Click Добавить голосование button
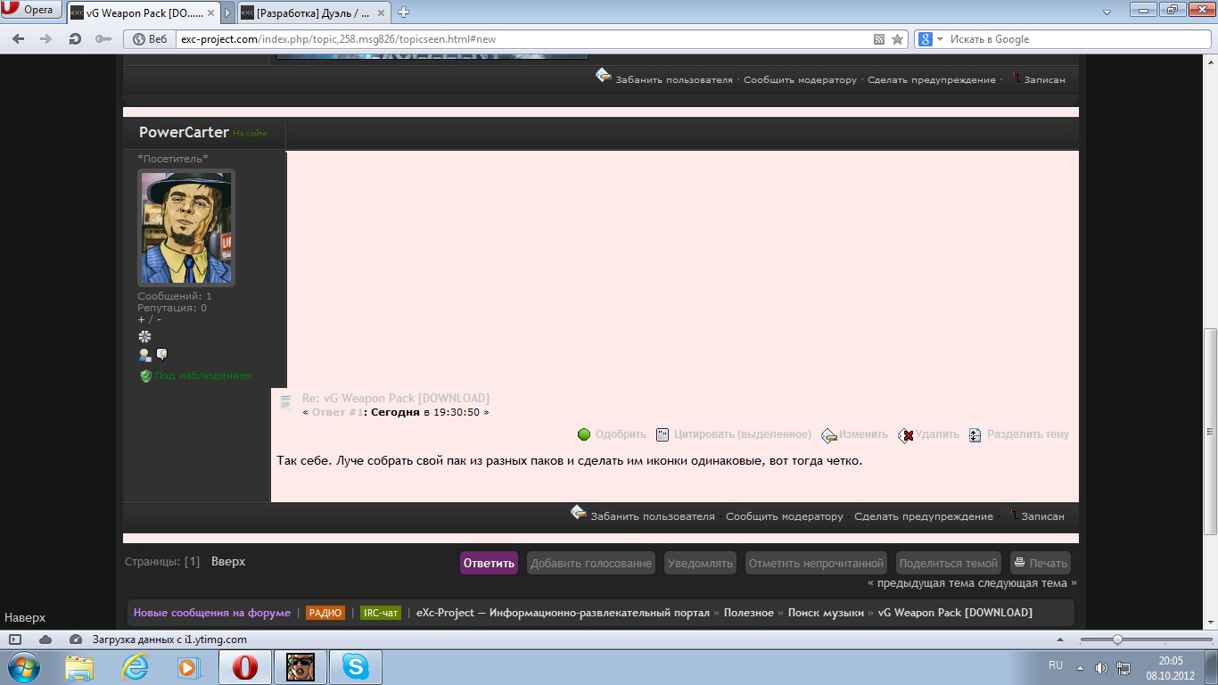The image size is (1218, 685). (x=591, y=563)
